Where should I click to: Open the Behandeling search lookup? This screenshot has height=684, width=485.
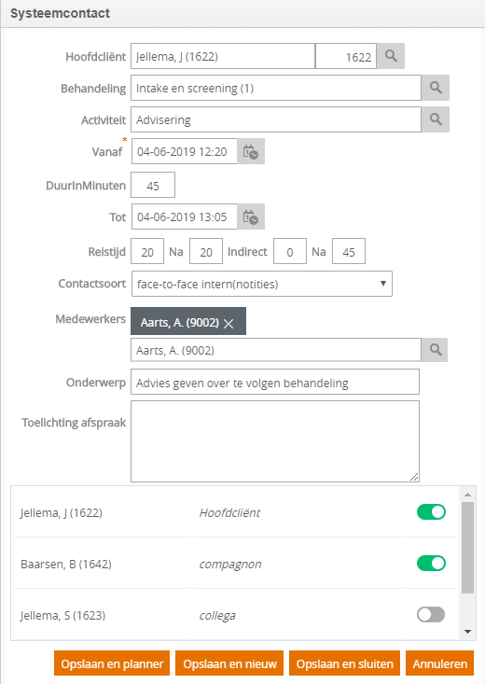[x=436, y=88]
